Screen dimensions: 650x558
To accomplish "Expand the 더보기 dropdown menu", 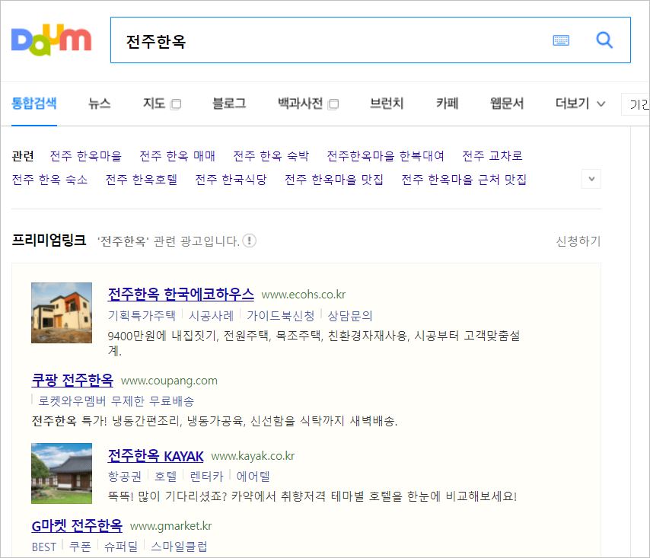I will tap(578, 103).
